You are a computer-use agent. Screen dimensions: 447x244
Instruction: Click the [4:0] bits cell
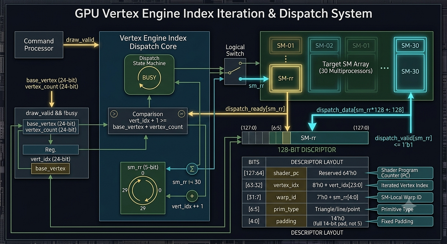coord(254,221)
